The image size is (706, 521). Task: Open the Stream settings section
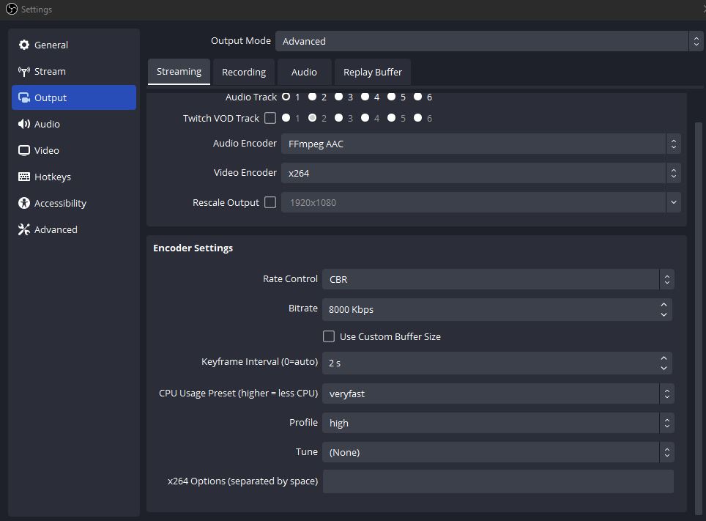(49, 71)
